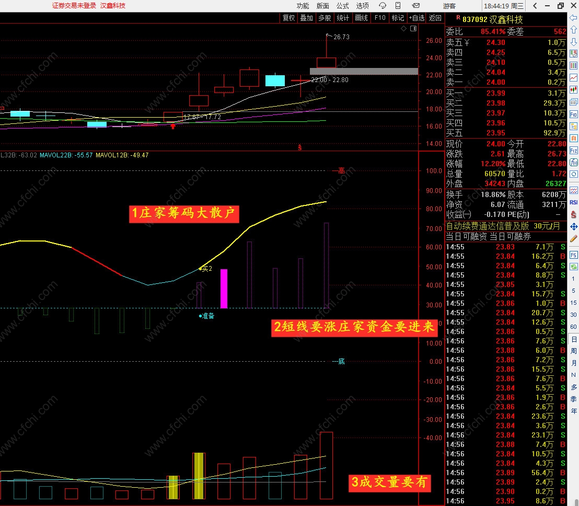
Task: Open the customer service headset icon
Action: pyautogui.click(x=383, y=6)
